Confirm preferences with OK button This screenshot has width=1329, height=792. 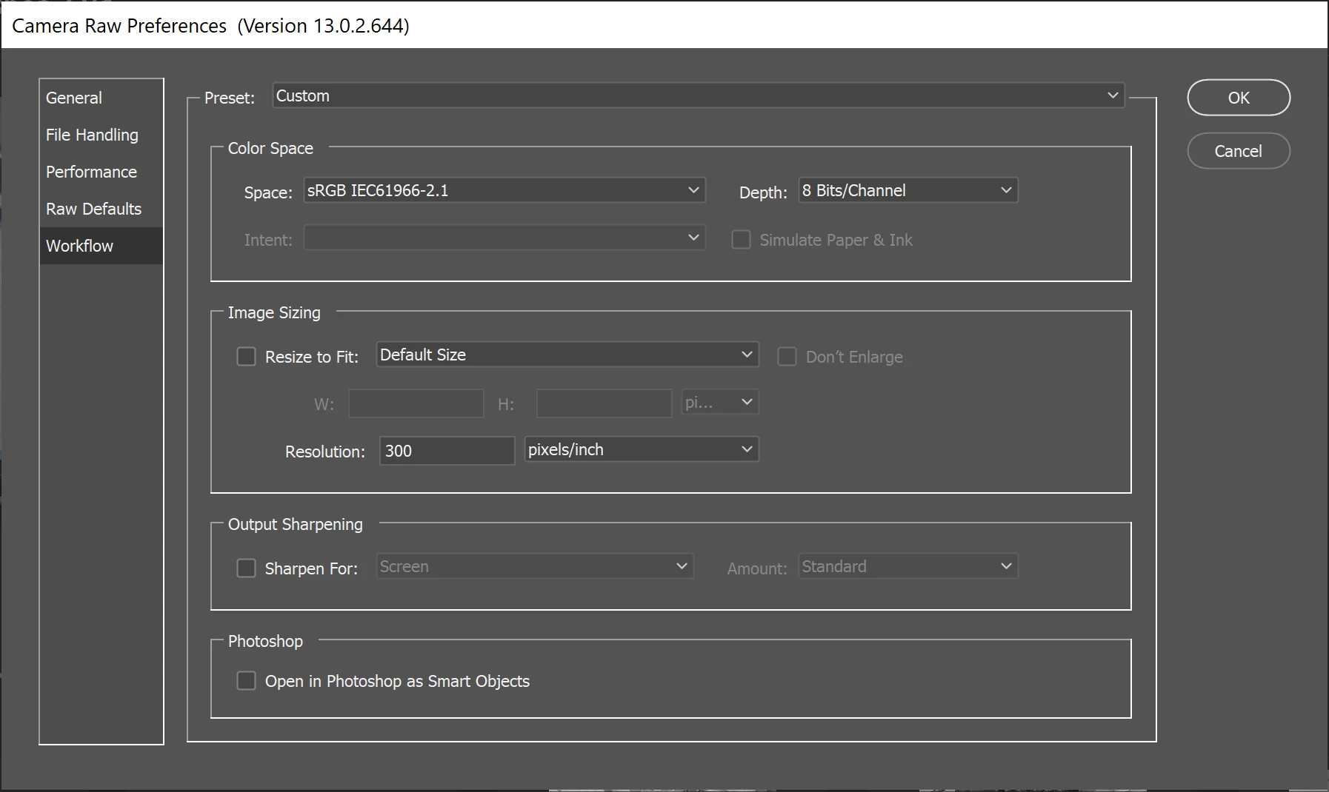[x=1239, y=98]
